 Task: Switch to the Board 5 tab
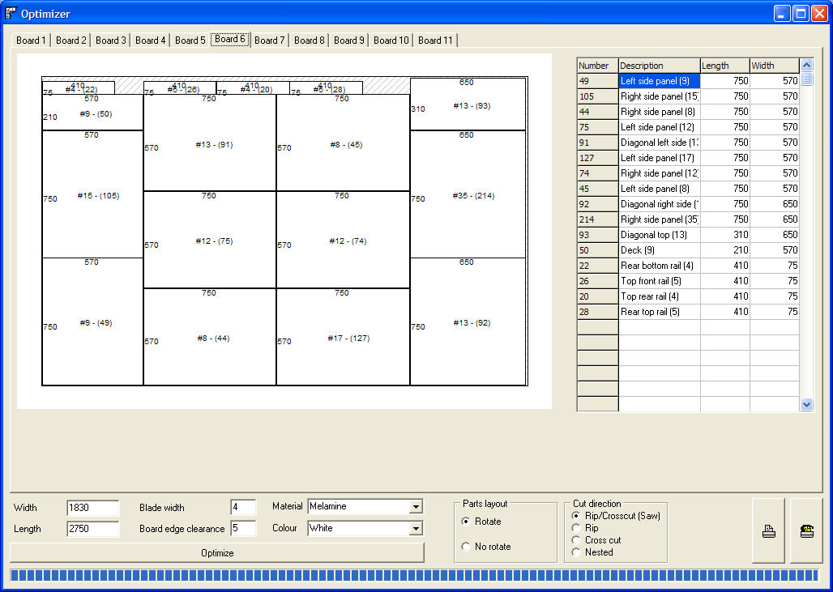click(x=190, y=40)
